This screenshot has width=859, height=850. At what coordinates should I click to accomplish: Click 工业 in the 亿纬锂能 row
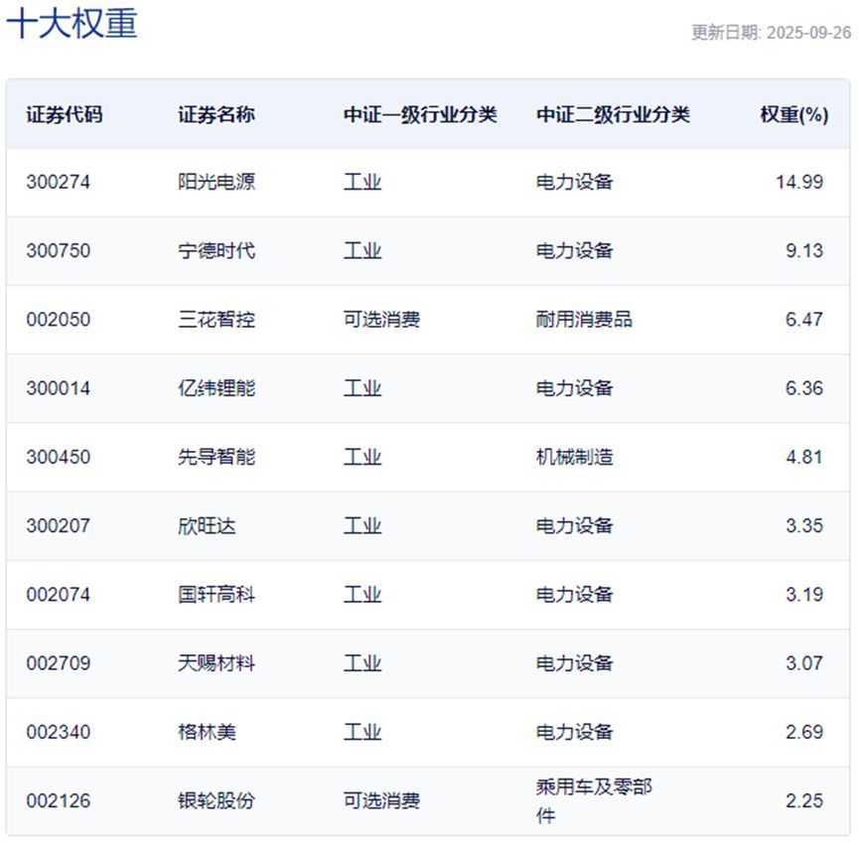(x=362, y=388)
